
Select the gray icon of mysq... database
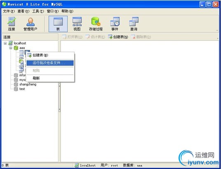[16, 80]
